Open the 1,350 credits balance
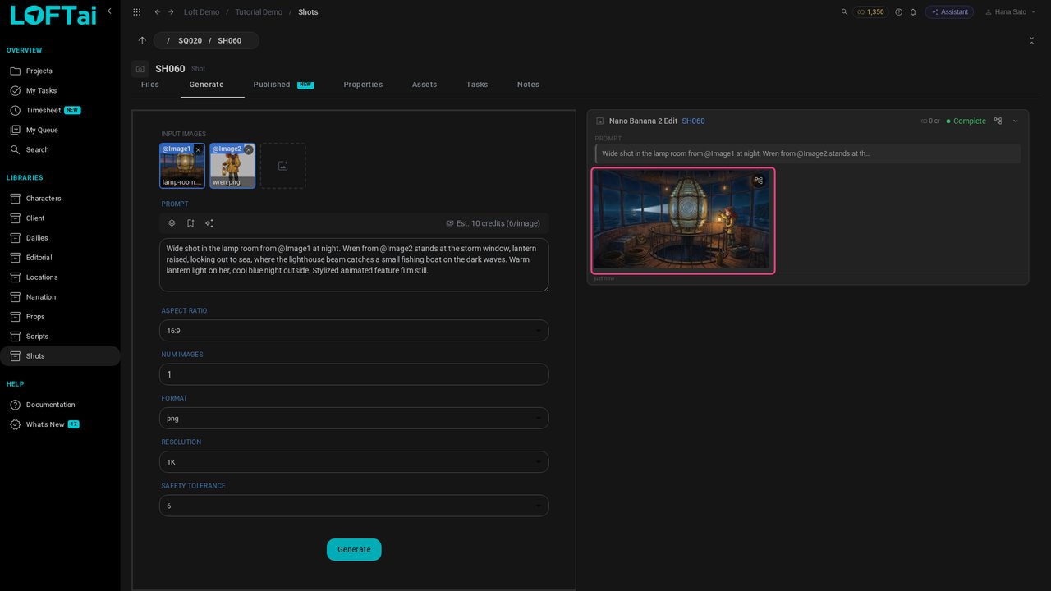Image resolution: width=1051 pixels, height=591 pixels. [x=870, y=12]
